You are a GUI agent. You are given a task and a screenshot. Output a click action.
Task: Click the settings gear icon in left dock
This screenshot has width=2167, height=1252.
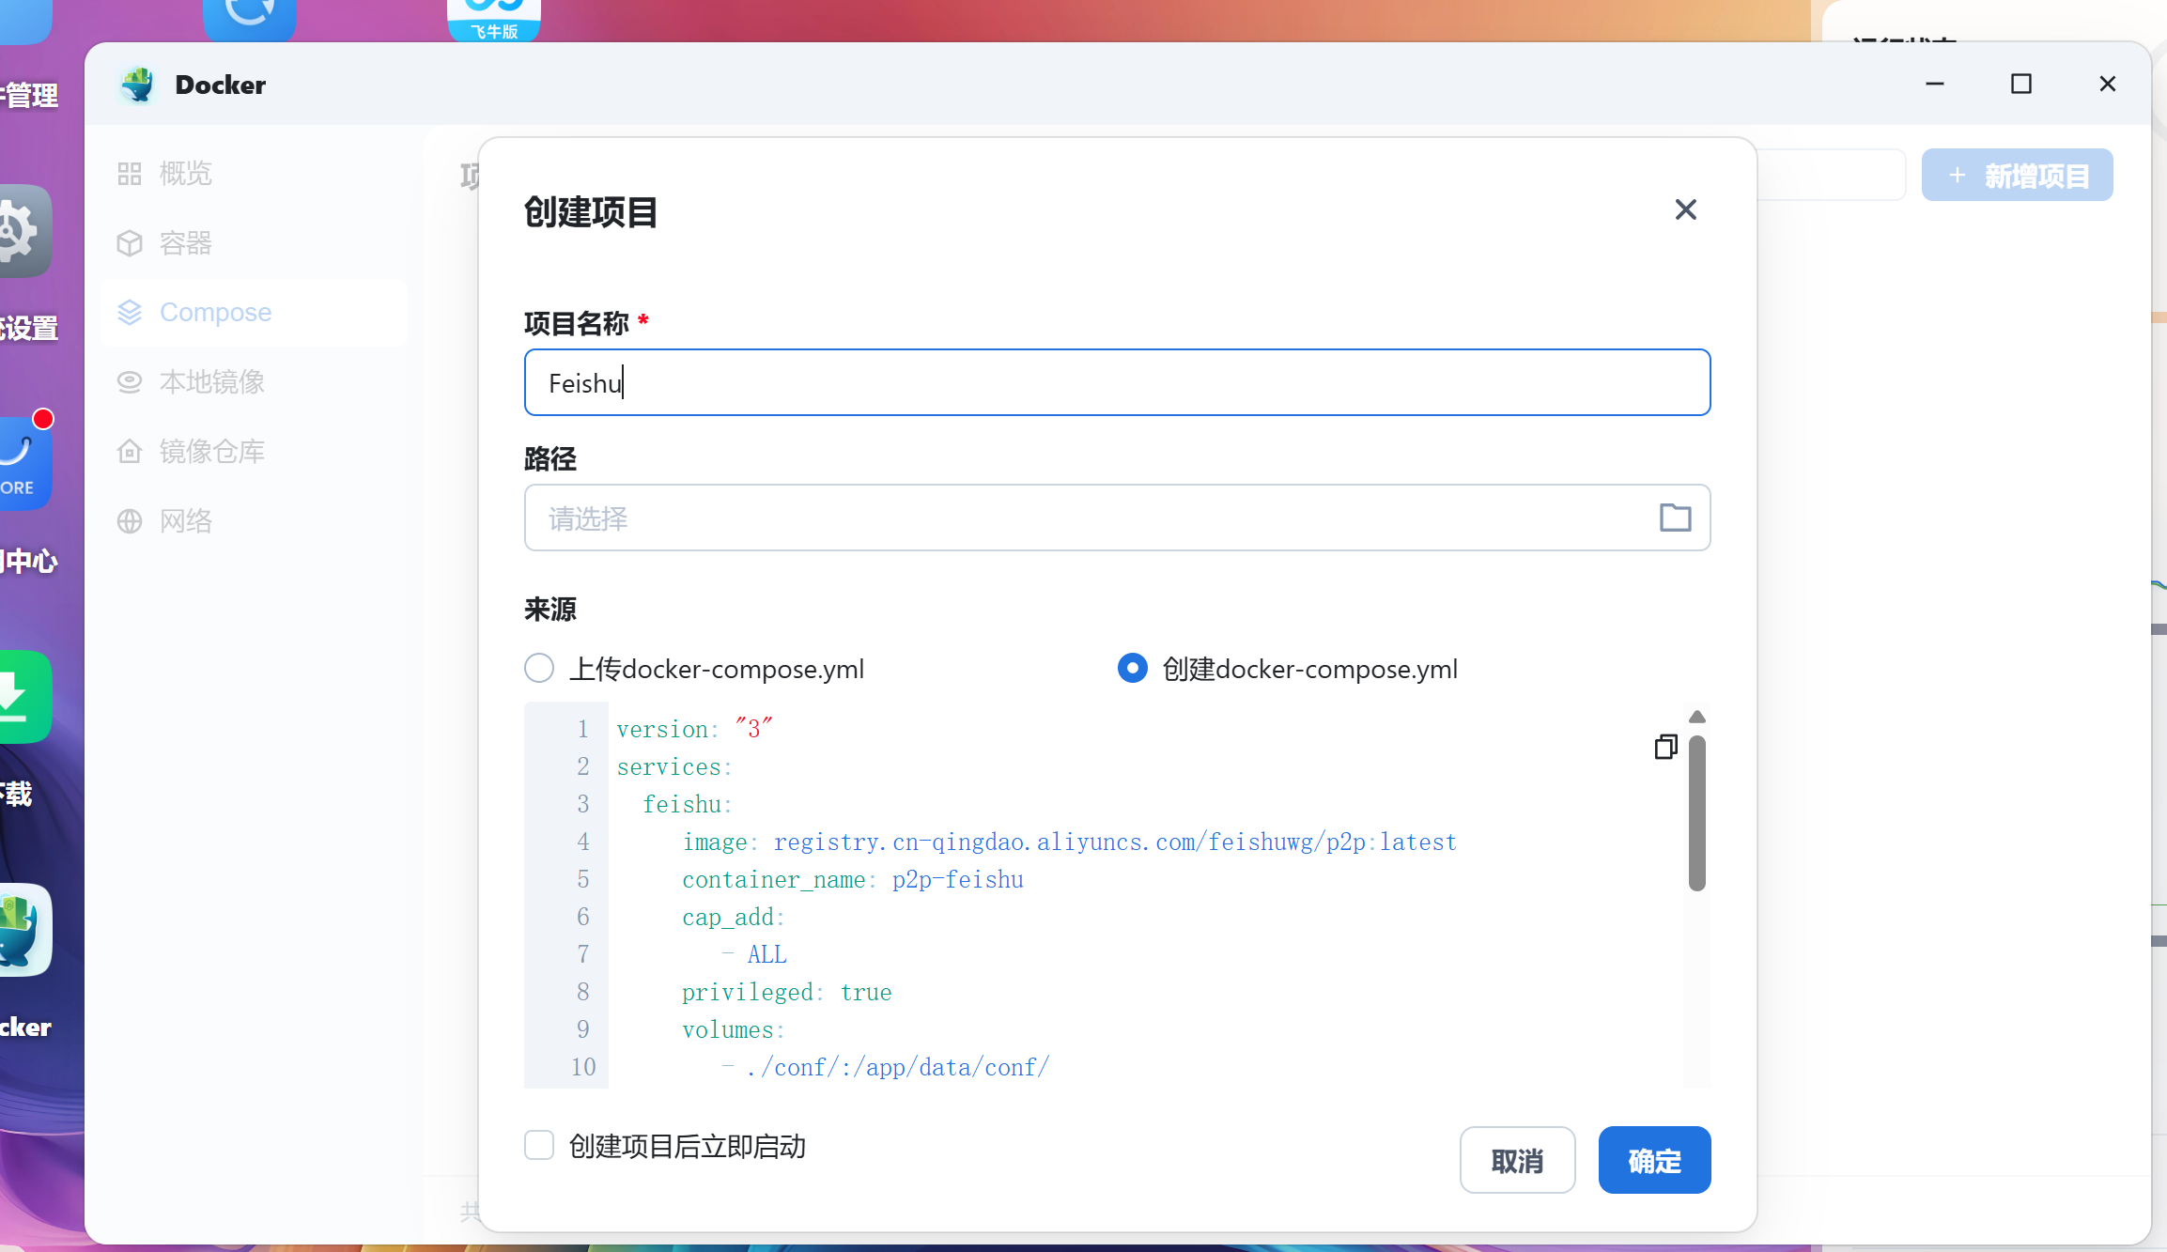coord(21,231)
